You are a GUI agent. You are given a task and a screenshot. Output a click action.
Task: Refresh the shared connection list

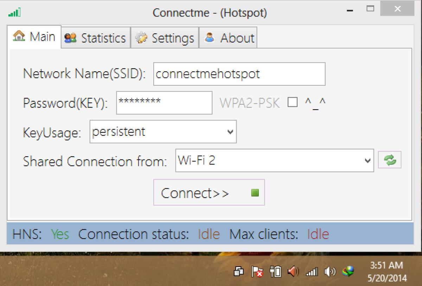(390, 160)
